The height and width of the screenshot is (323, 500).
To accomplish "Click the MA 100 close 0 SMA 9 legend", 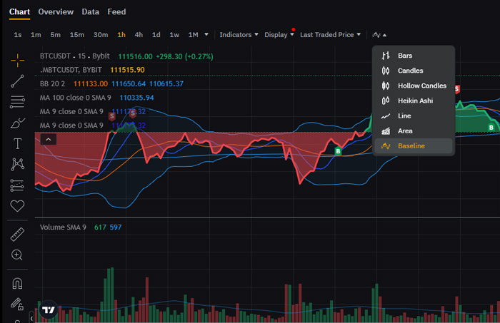I will pyautogui.click(x=75, y=98).
